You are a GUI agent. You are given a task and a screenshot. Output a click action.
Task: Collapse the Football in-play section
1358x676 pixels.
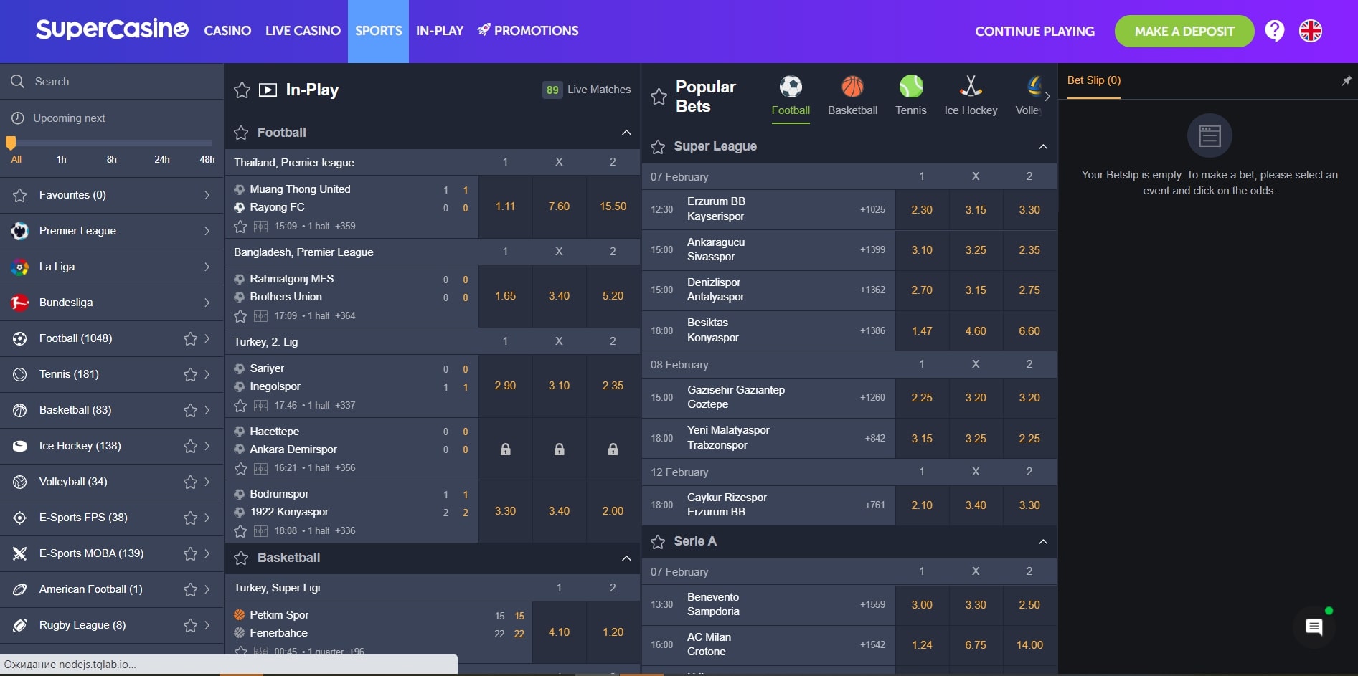(x=626, y=133)
